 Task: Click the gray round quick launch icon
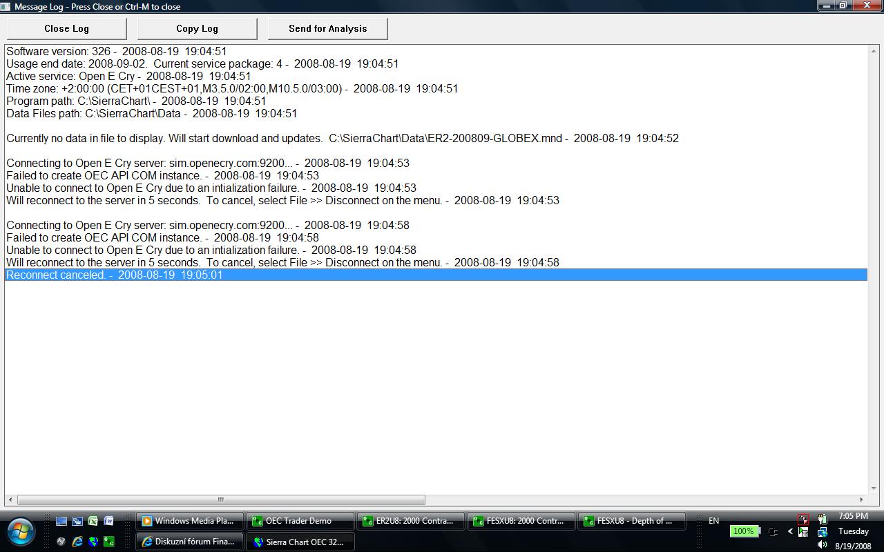click(x=61, y=542)
